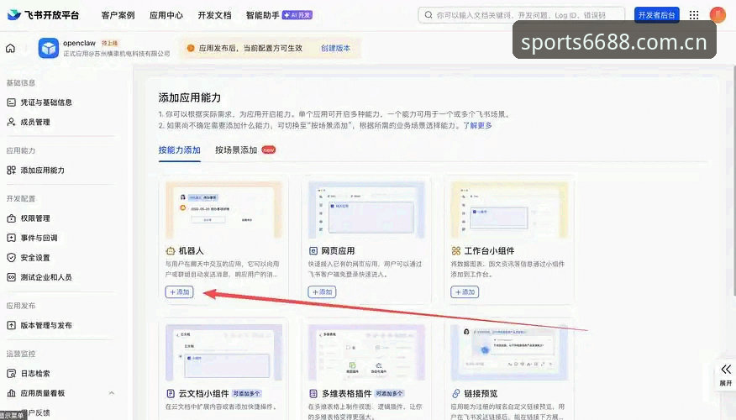The image size is (736, 420).
Task: Open 事件与回调 in sidebar
Action: tap(33, 238)
